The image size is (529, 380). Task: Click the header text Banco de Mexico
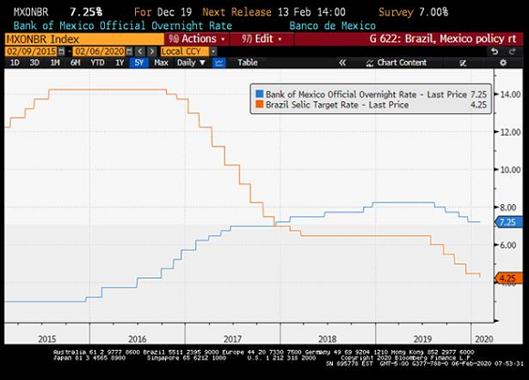[x=332, y=26]
